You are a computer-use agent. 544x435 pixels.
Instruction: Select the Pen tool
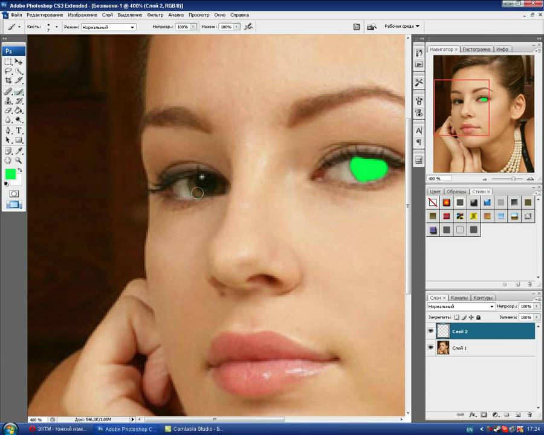point(8,130)
